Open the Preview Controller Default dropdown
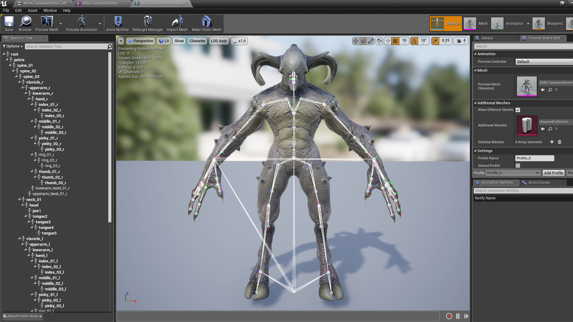Image resolution: width=573 pixels, height=322 pixels. tap(544, 62)
